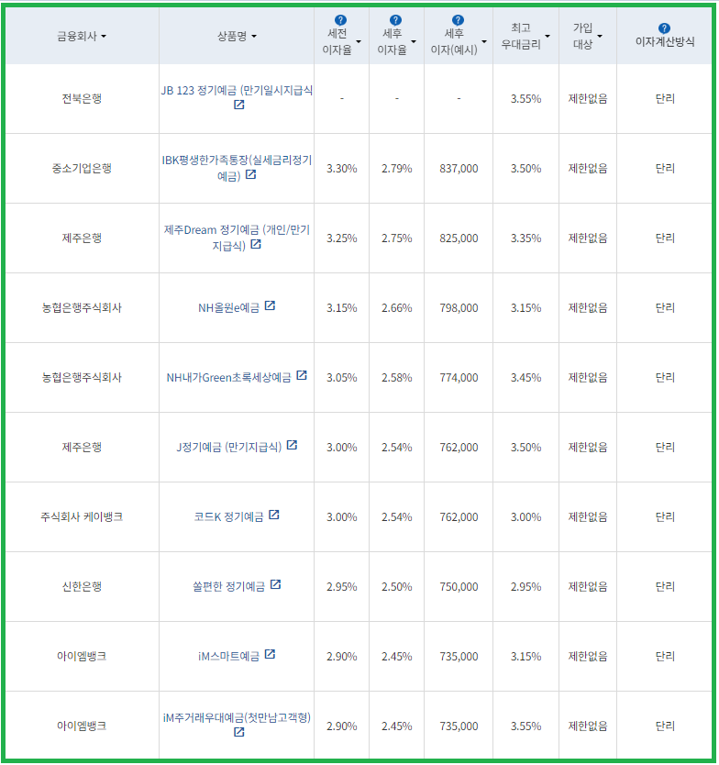The width and height of the screenshot is (719, 765).
Task: Sort by 금융회사 column arrow
Action: coord(104,37)
